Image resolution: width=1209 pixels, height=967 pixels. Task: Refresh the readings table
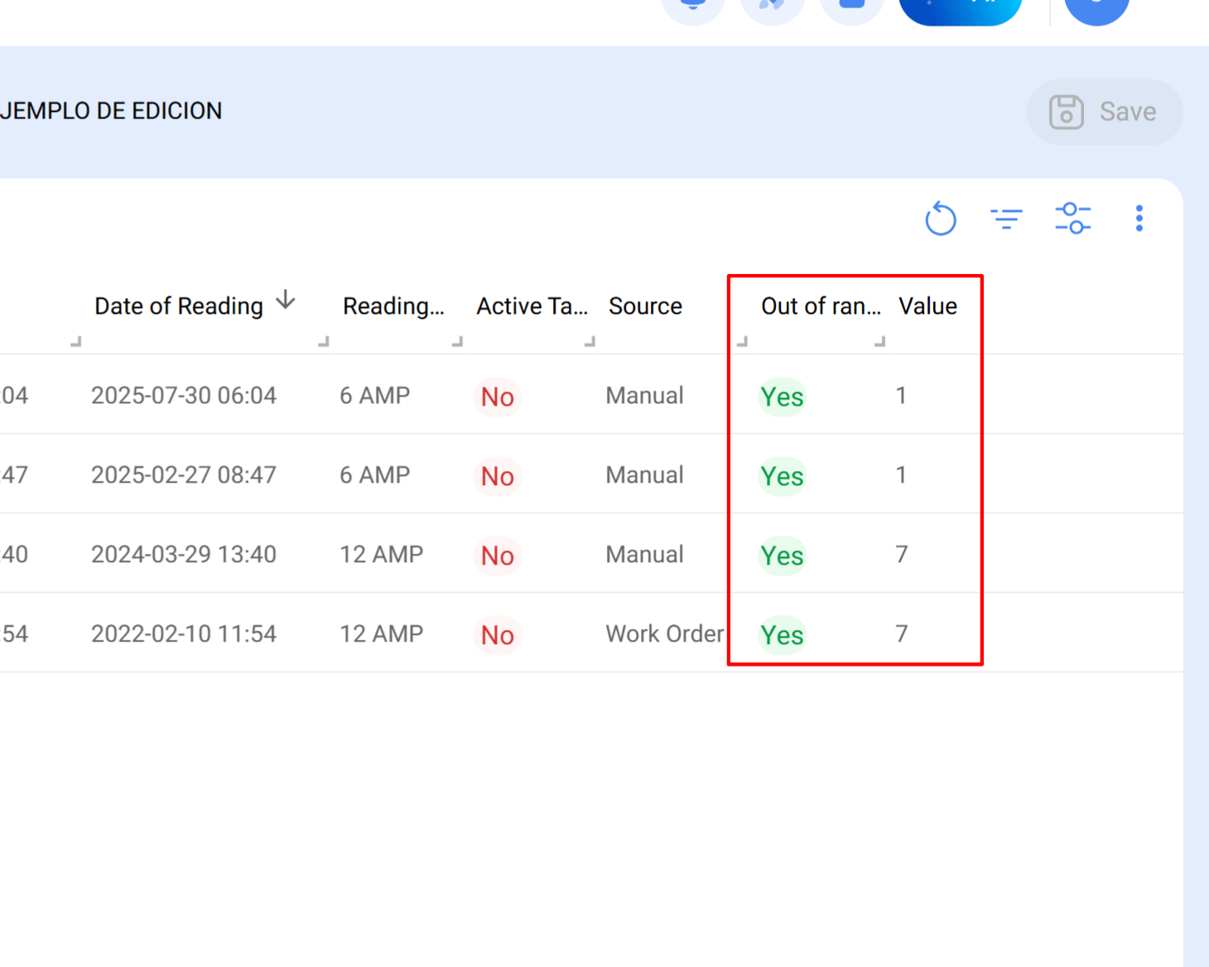(941, 219)
